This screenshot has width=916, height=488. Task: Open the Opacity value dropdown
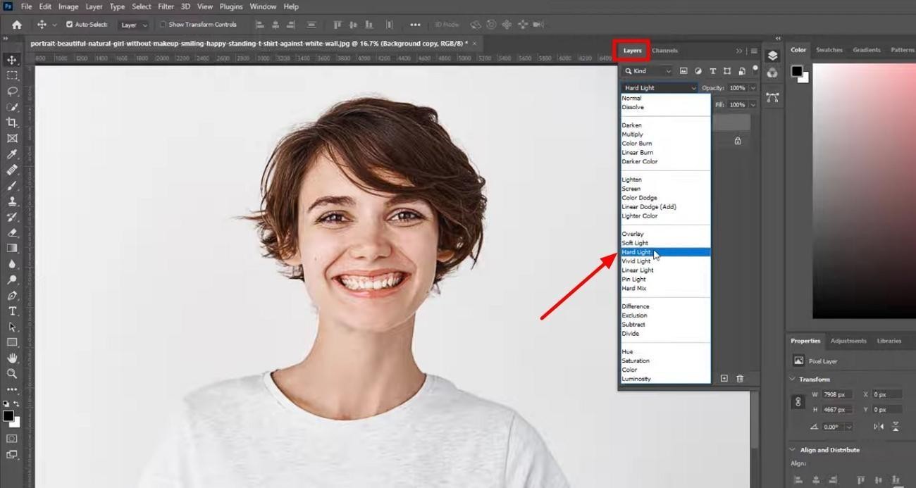pos(753,88)
